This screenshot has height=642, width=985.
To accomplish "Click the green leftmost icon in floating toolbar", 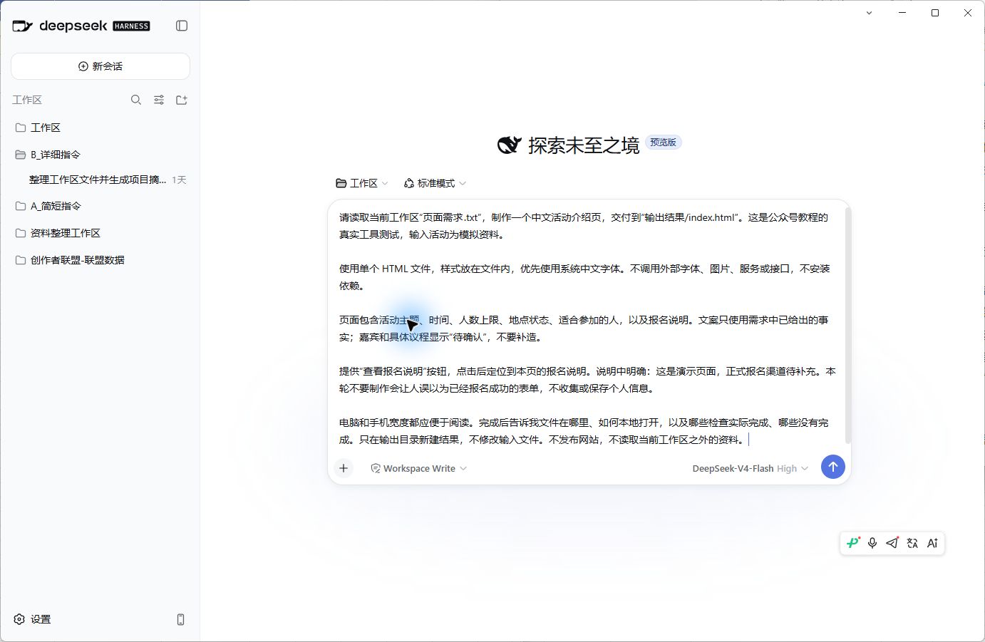I will point(852,543).
